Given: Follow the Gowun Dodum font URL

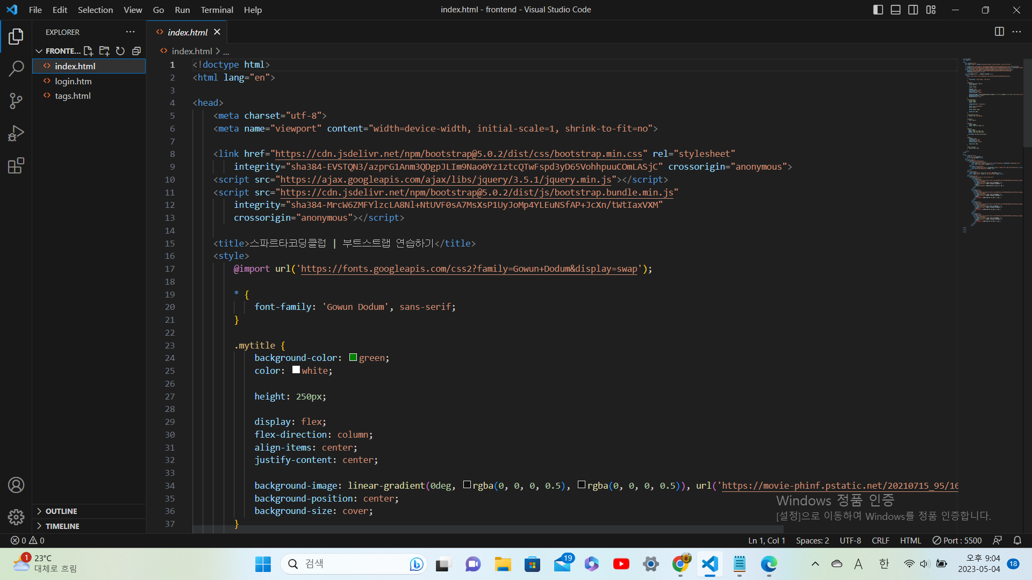Looking at the screenshot, I should (x=469, y=269).
